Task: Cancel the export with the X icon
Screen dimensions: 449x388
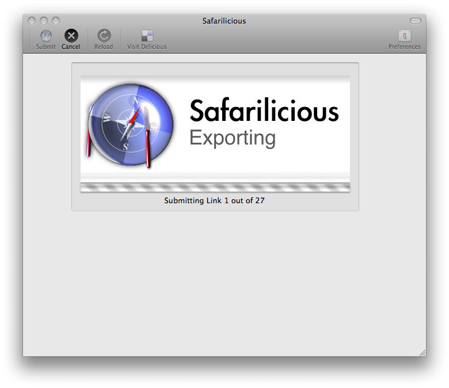Action: tap(71, 36)
